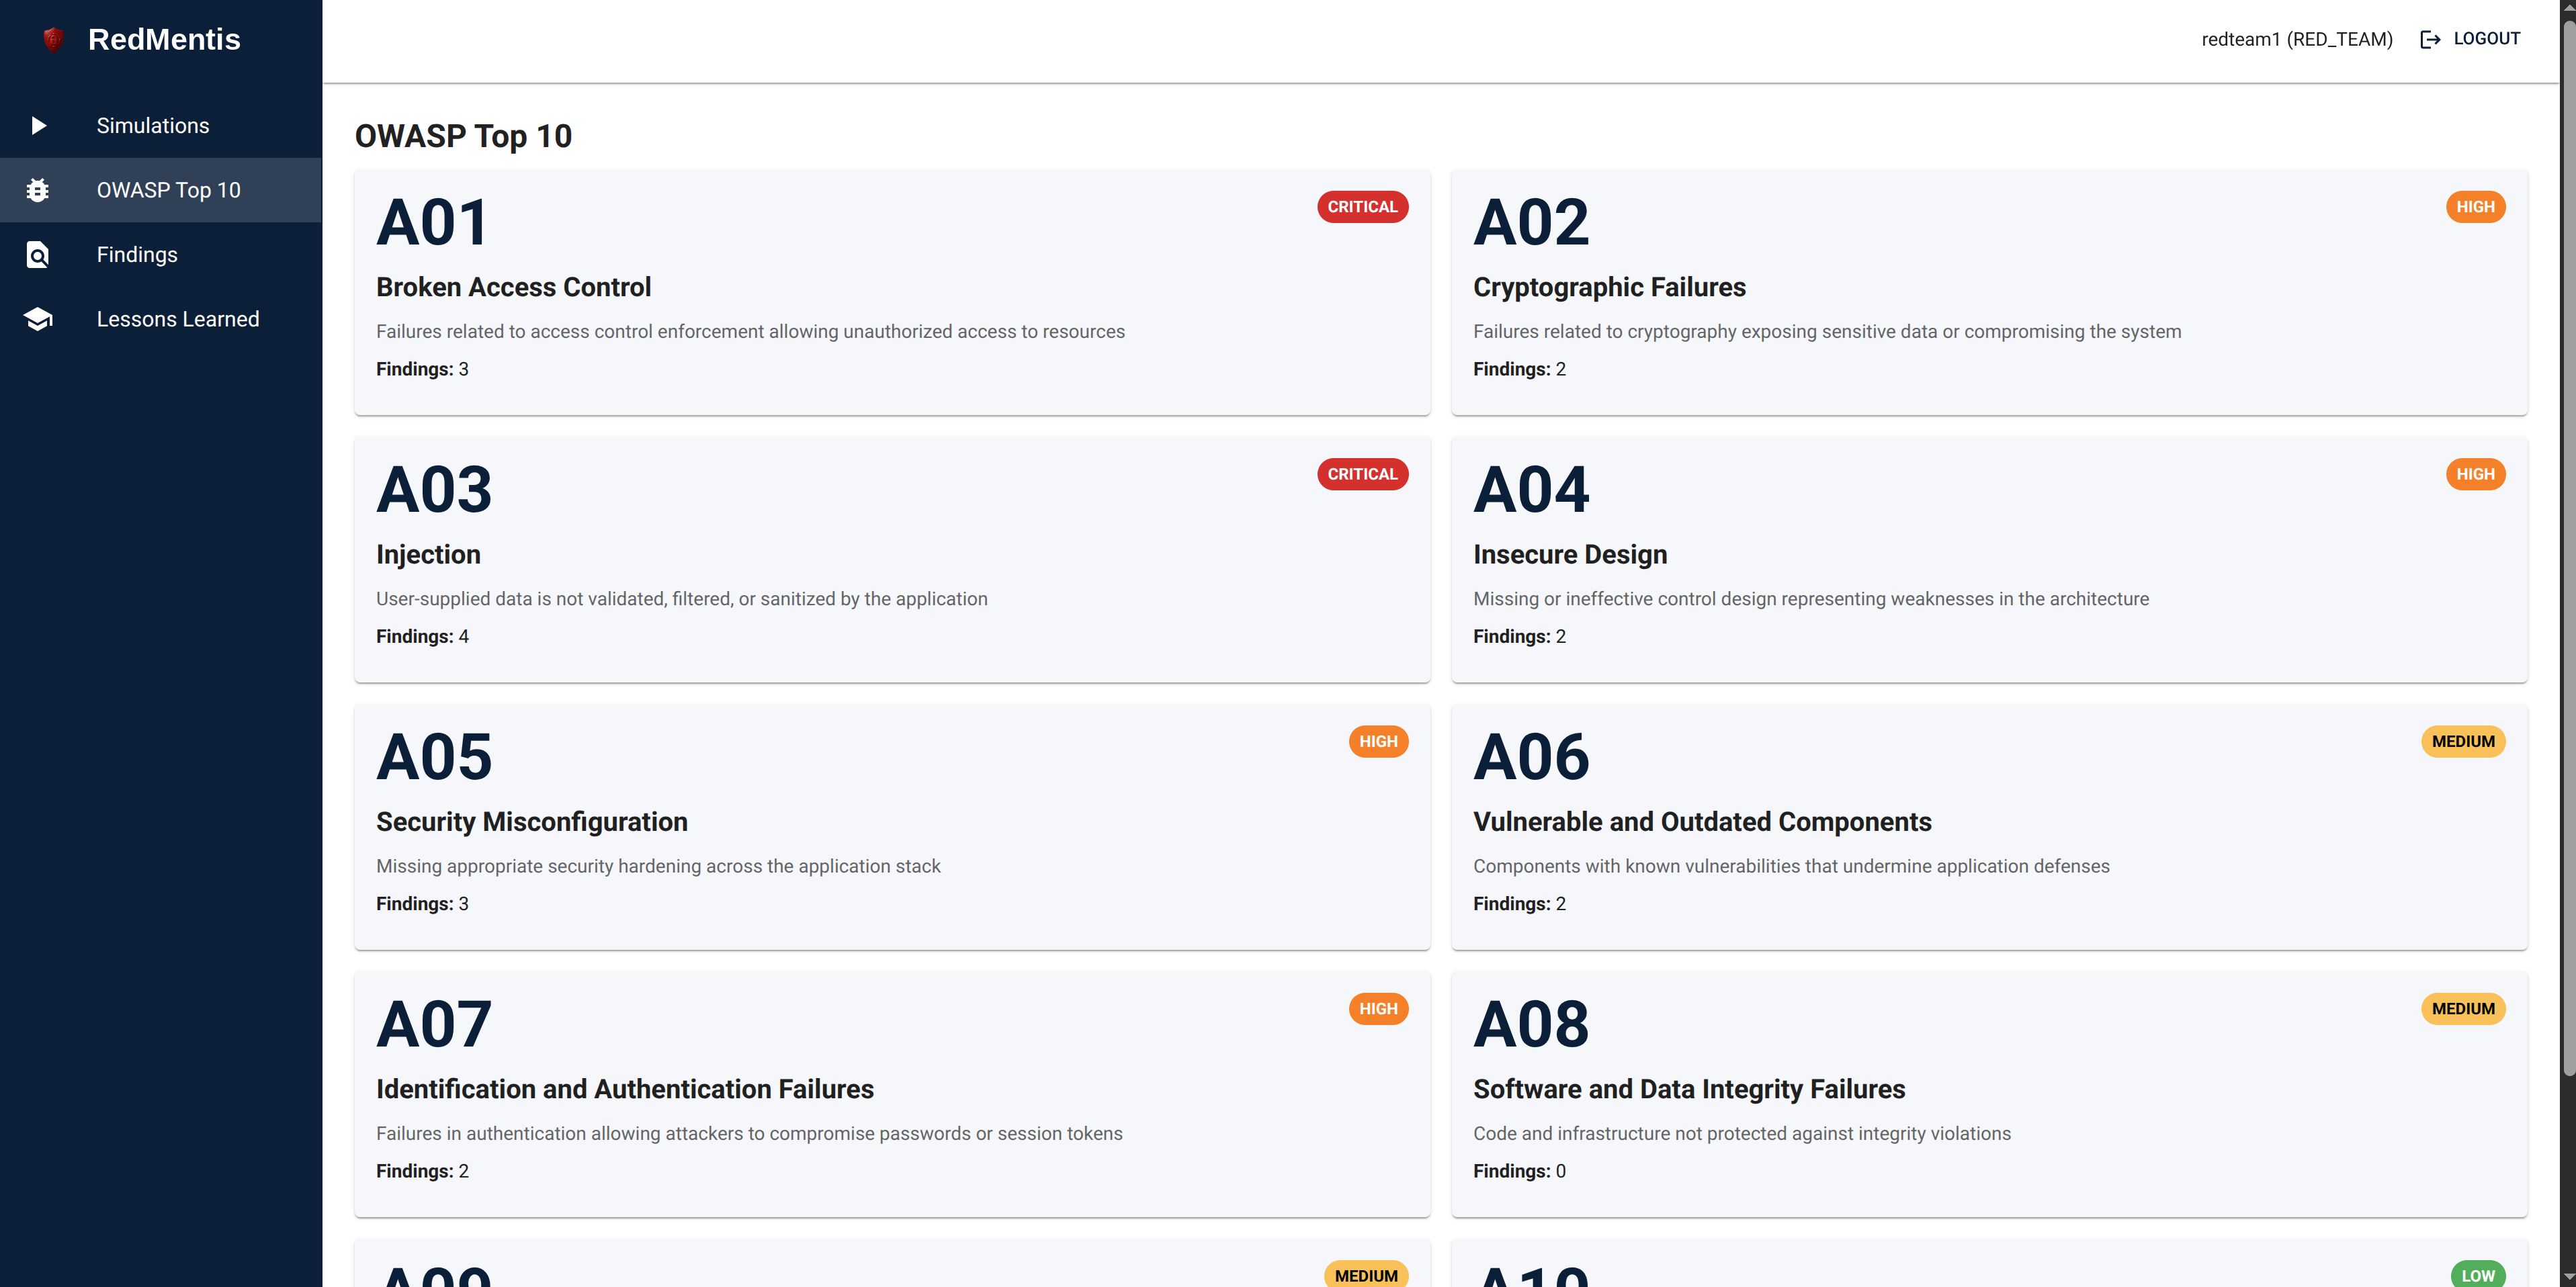This screenshot has height=1287, width=2576.
Task: Click the LOGOUT button text
Action: coord(2486,39)
